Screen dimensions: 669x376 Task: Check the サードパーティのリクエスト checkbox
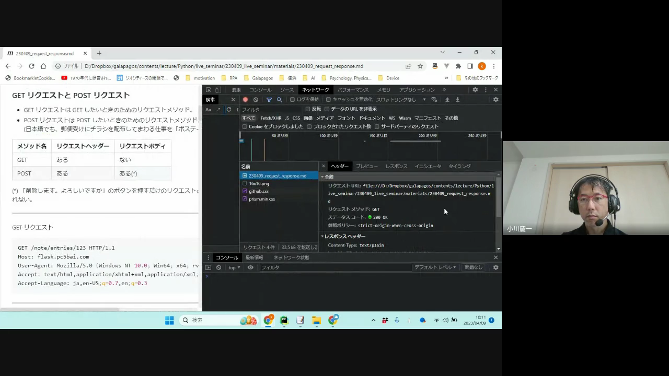(377, 126)
